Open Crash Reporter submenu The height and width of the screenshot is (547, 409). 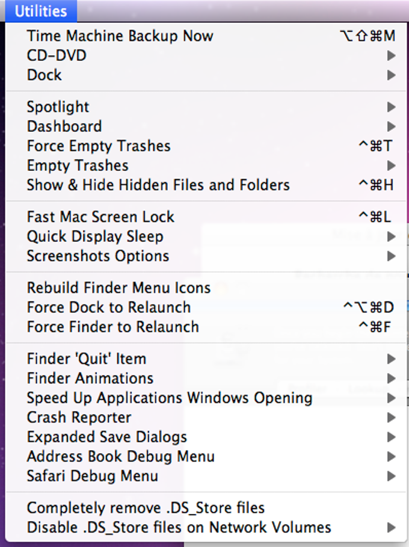point(206,417)
